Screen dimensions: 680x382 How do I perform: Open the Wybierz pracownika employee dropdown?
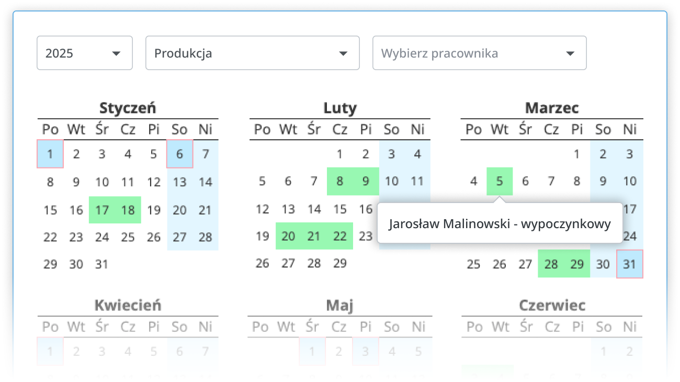[x=479, y=53]
